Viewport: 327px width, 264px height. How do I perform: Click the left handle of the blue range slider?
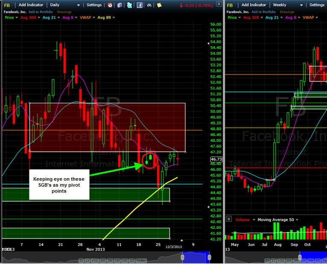click(x=182, y=257)
